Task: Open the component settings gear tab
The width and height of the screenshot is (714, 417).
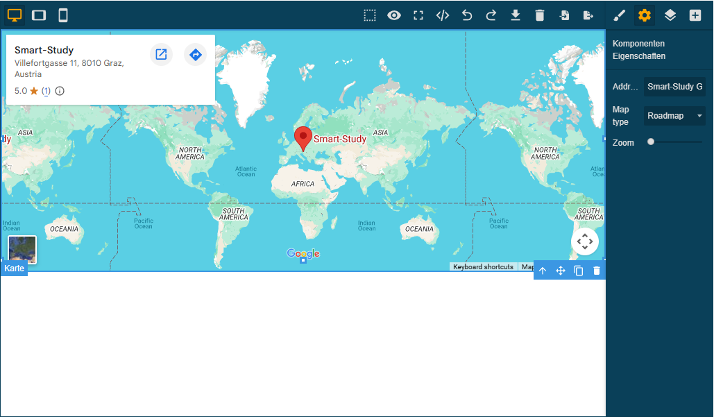Action: [x=645, y=15]
